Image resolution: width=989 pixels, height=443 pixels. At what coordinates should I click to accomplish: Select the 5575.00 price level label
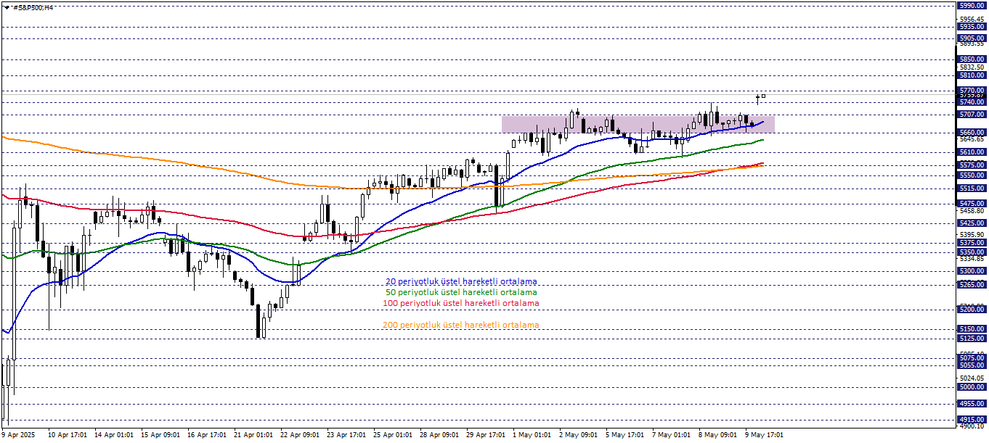(972, 165)
